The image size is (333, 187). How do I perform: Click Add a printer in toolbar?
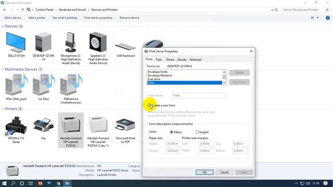click(37, 18)
